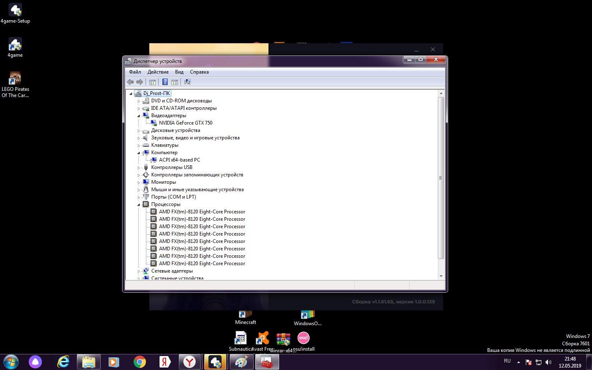592x370 pixels.
Task: Click the show/hide action pane toolbar icon
Action: [175, 82]
